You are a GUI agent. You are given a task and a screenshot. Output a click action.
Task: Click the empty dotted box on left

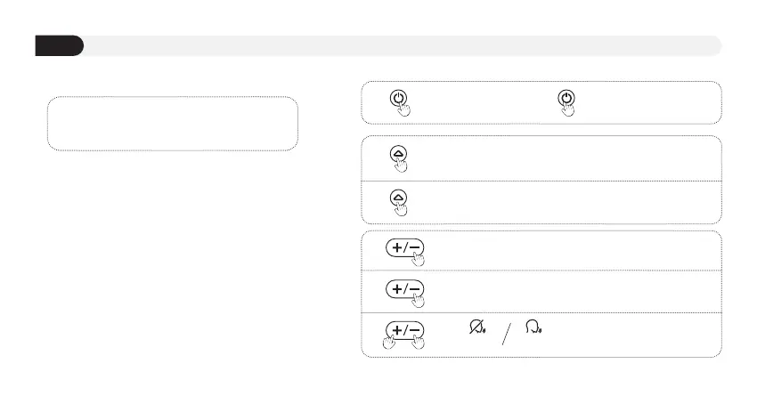tap(171, 124)
